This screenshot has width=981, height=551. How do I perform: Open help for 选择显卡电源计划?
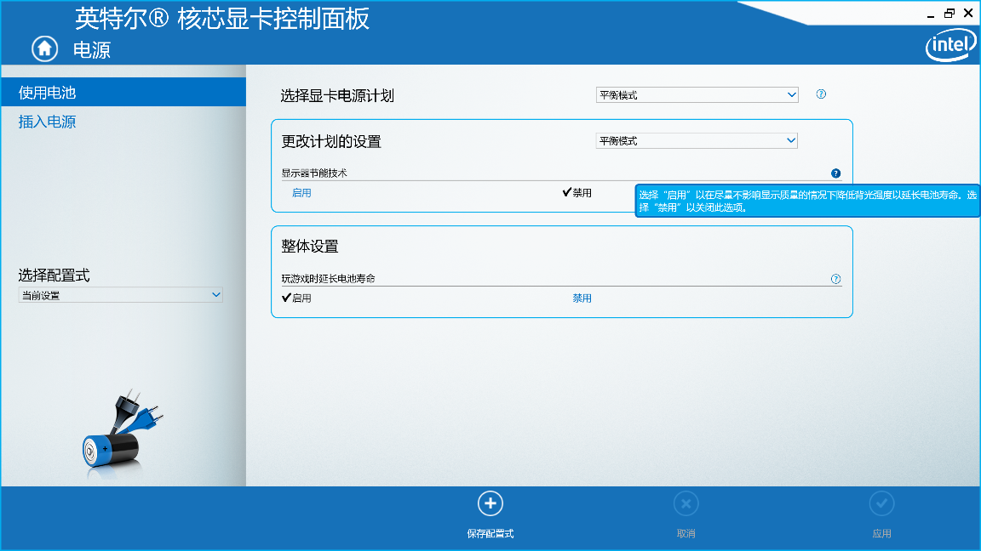coord(821,94)
